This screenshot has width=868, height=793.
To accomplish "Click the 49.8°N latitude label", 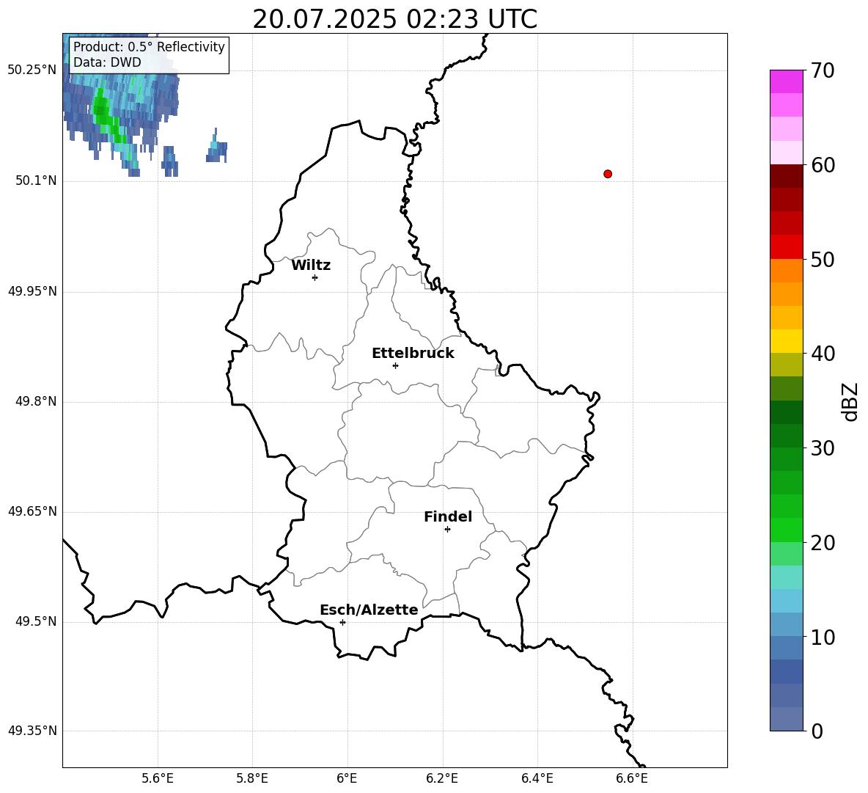I will (x=36, y=401).
